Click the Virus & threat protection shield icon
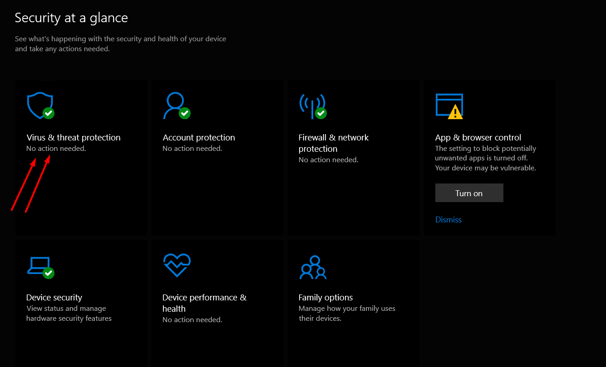606x367 pixels. [39, 105]
